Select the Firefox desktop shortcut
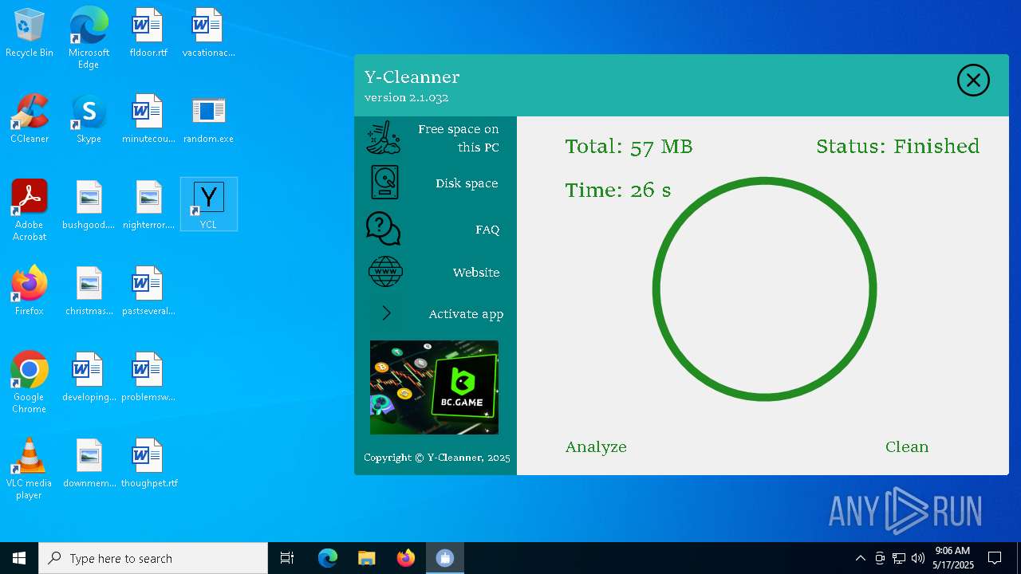 30,292
